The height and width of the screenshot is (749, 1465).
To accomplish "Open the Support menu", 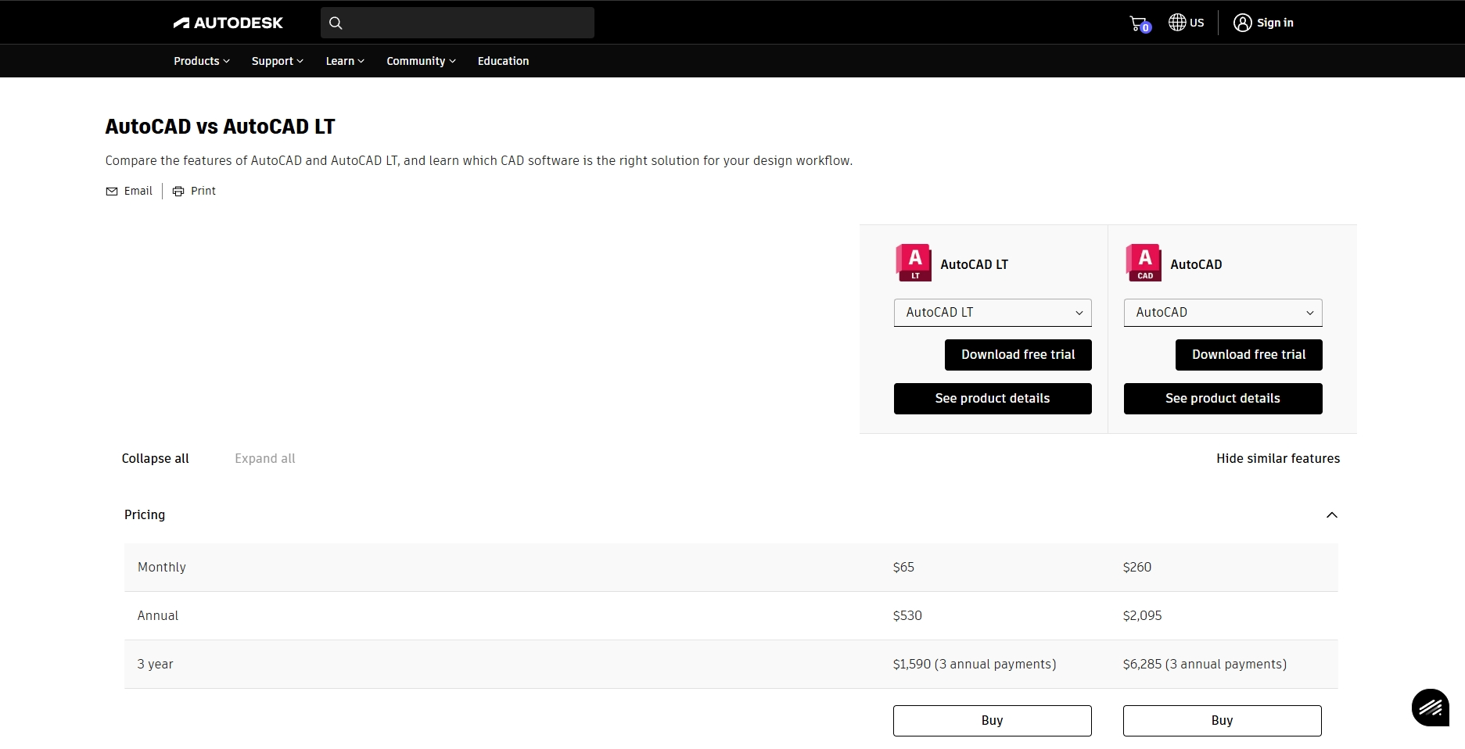I will pyautogui.click(x=277, y=61).
